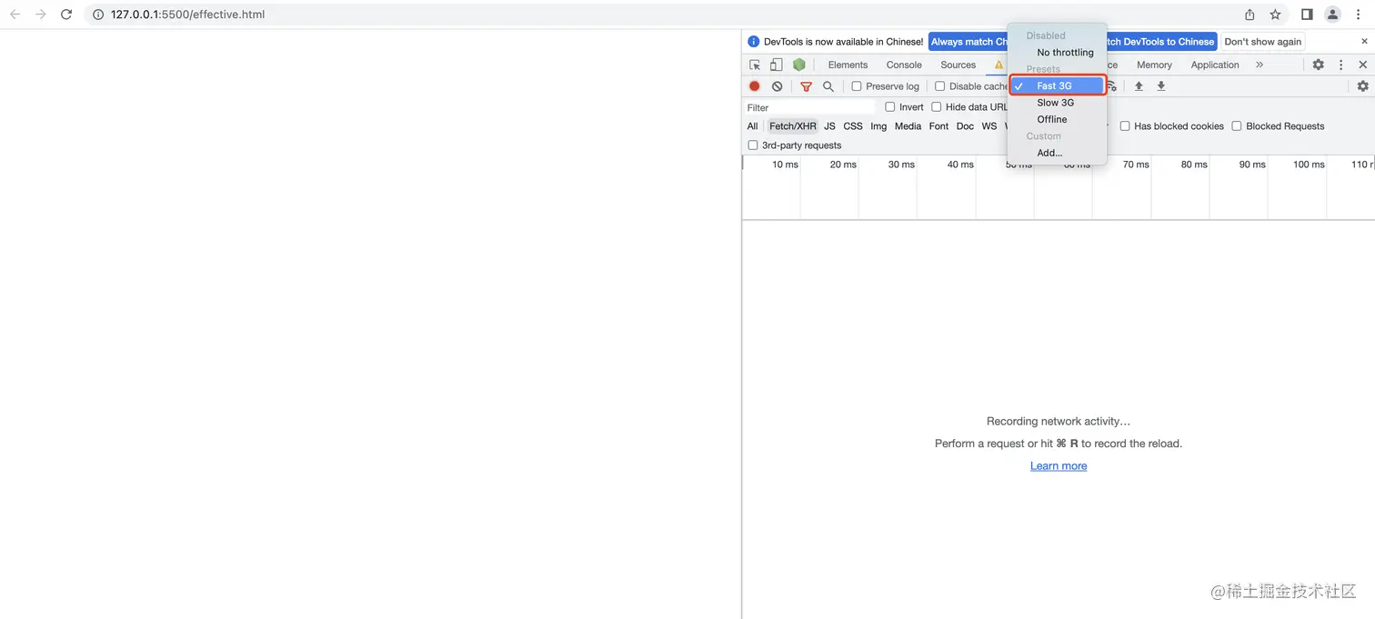Tick the Disable cache checkbox

(940, 86)
